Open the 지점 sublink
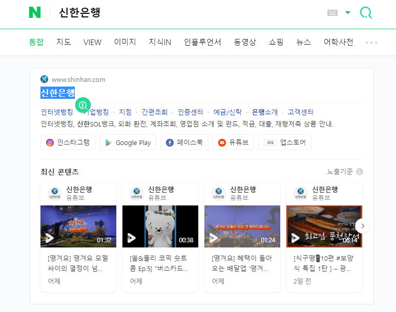 126,112
